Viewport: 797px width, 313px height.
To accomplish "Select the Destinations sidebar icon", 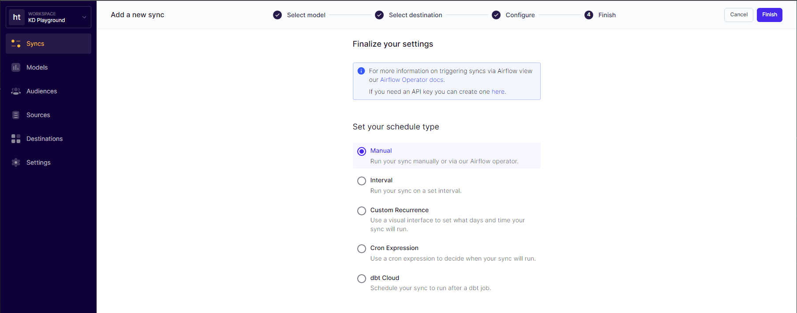I will click(x=16, y=139).
